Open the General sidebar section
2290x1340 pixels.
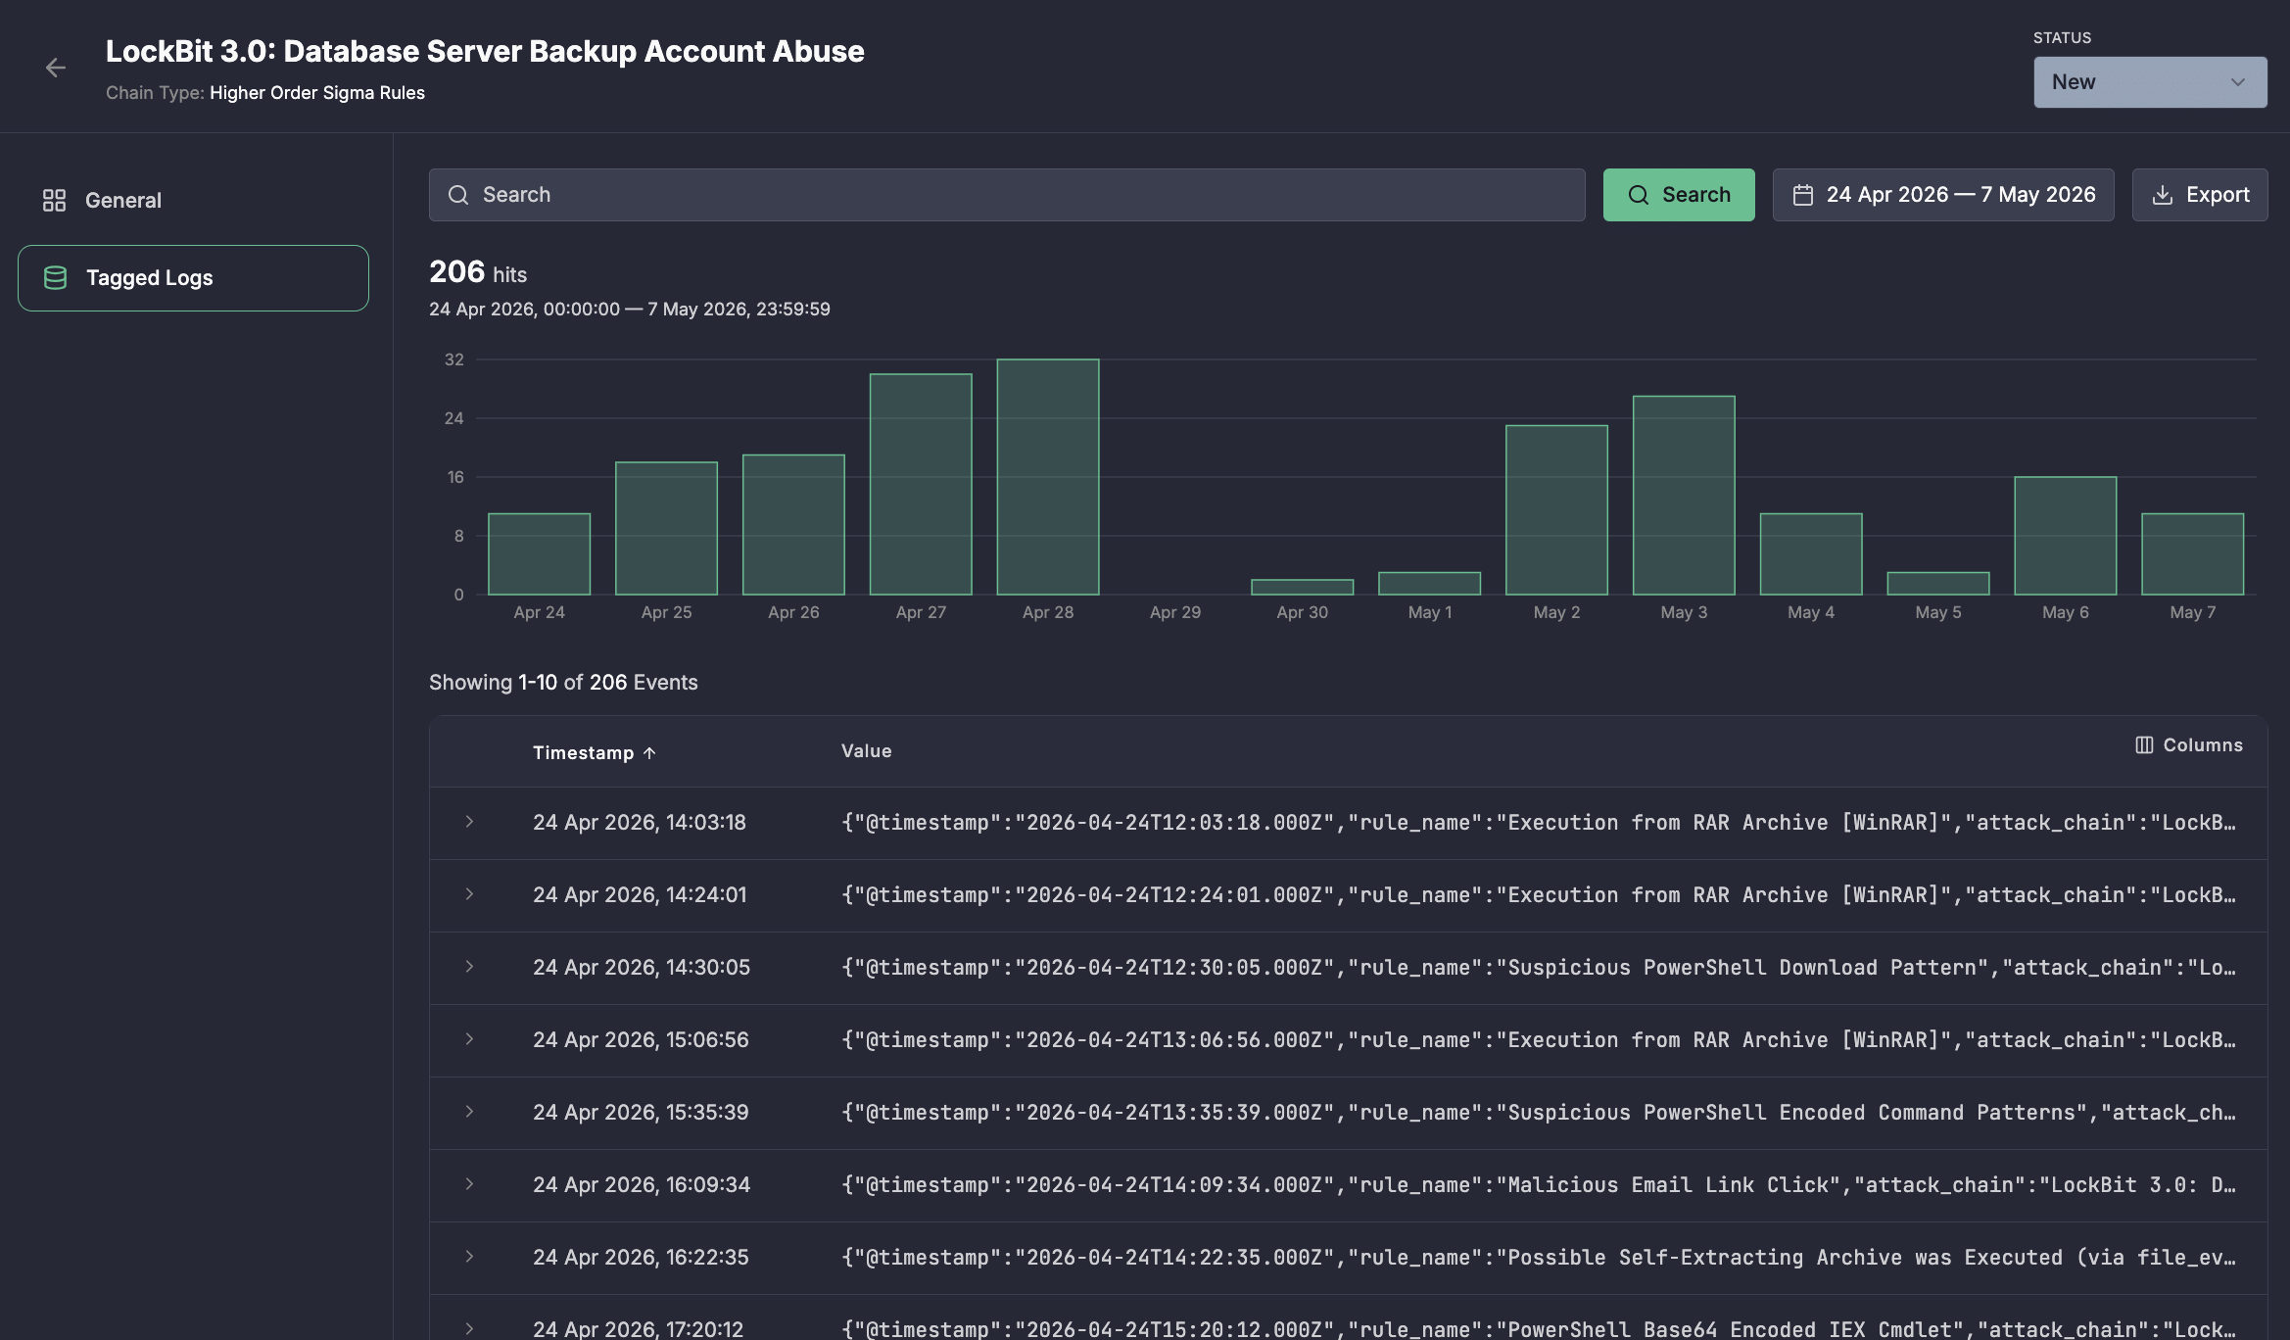coord(193,200)
